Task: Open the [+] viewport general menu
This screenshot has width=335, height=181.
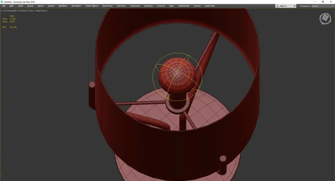Action: (2, 11)
